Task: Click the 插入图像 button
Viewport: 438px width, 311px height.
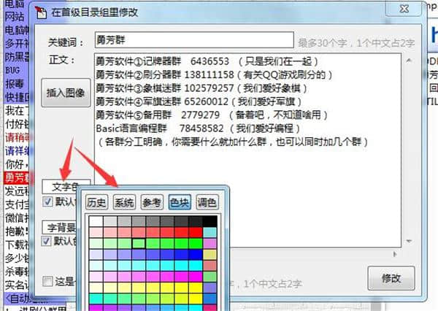Action: (x=66, y=93)
